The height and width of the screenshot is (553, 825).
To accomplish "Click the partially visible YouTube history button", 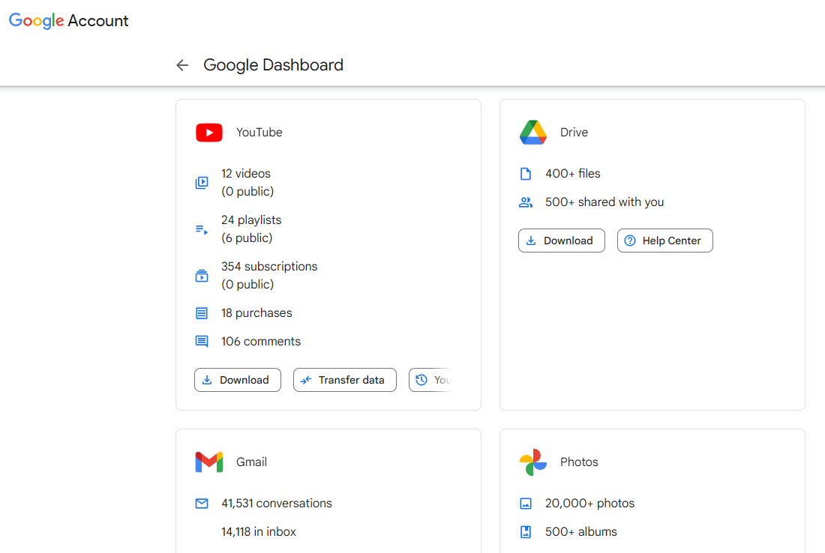I will pos(431,380).
